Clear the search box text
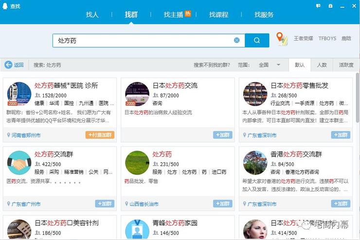The height and width of the screenshot is (240, 360). click(237, 40)
